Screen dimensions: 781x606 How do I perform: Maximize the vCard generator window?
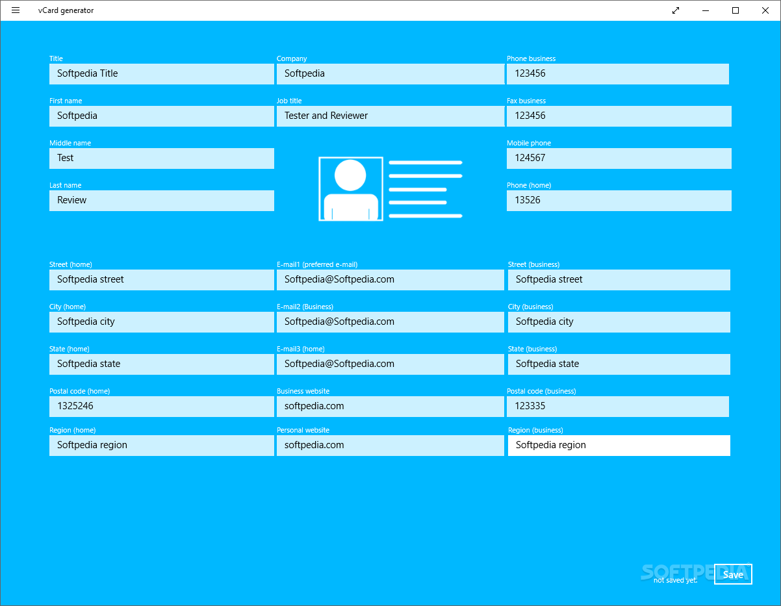736,10
